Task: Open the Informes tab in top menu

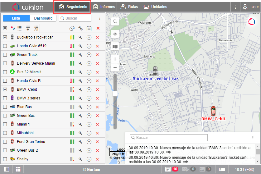Action: [x=104, y=7]
